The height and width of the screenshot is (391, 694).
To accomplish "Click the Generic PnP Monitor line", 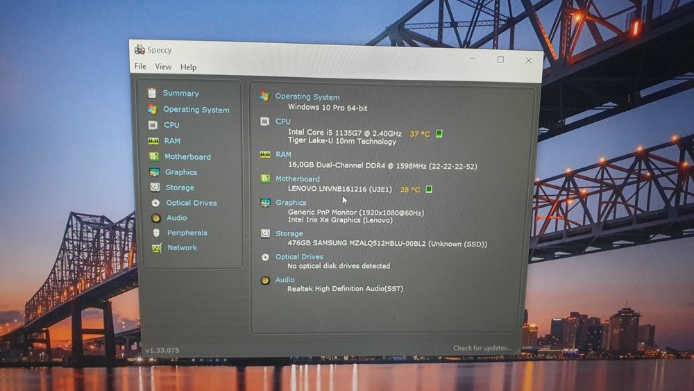I will 356,213.
